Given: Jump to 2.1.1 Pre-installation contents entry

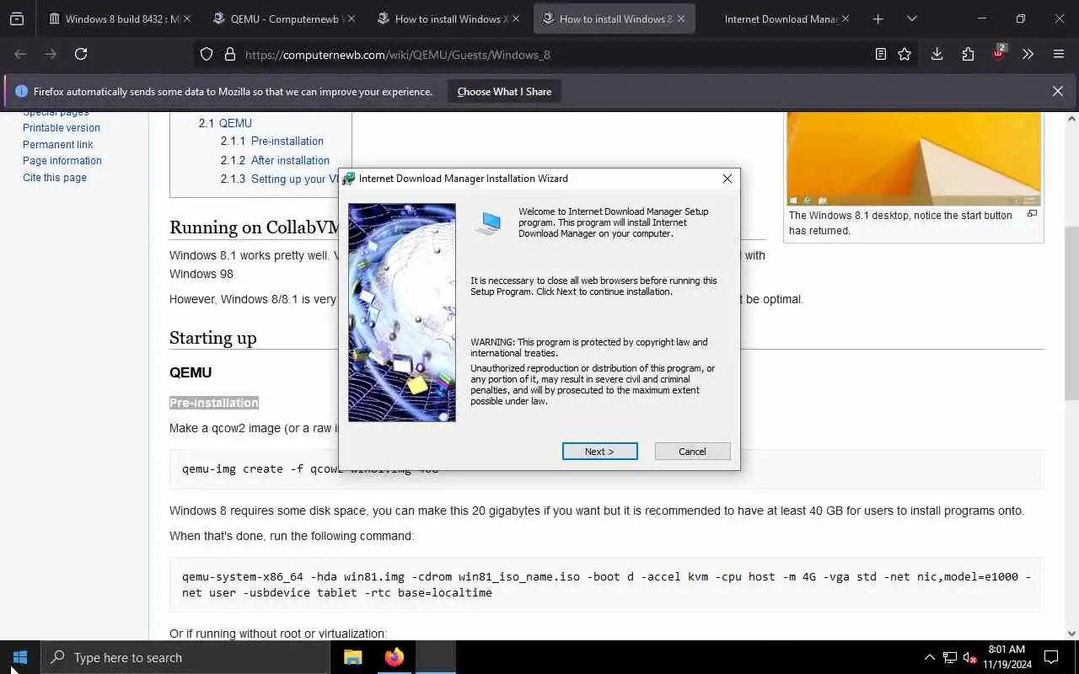Looking at the screenshot, I should pyautogui.click(x=272, y=142).
